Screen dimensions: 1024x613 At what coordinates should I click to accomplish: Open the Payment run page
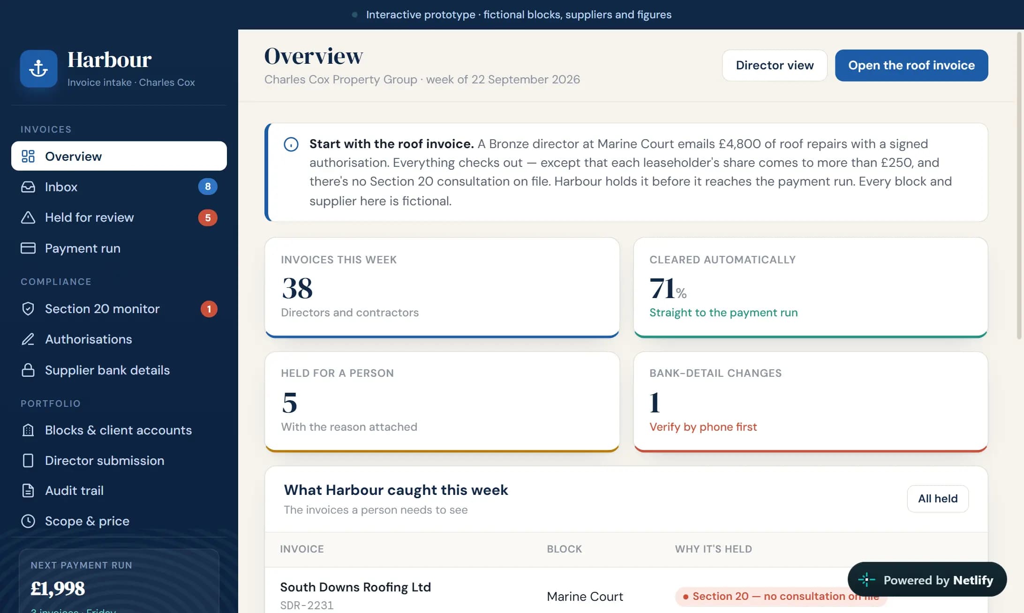[x=119, y=248]
